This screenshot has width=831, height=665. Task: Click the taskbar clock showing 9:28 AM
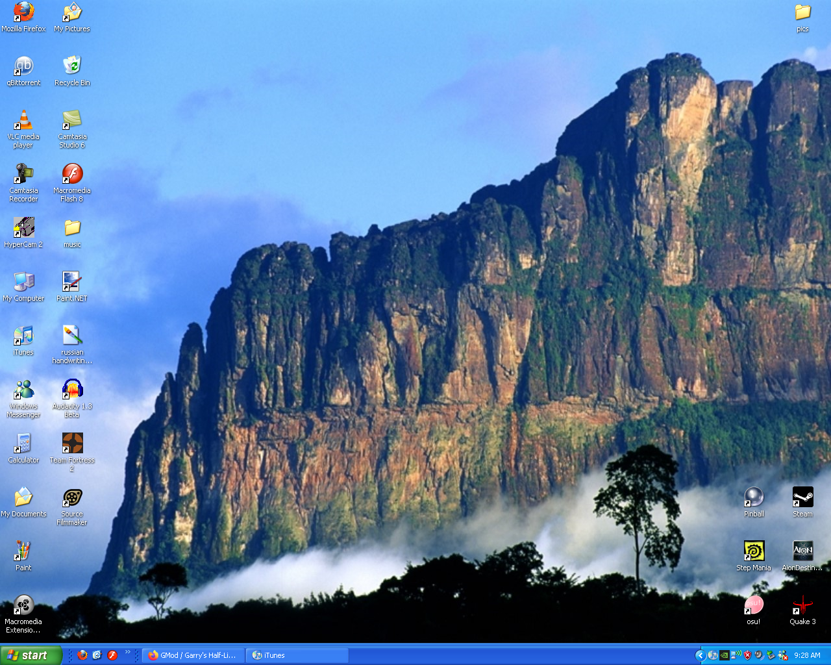pos(807,655)
